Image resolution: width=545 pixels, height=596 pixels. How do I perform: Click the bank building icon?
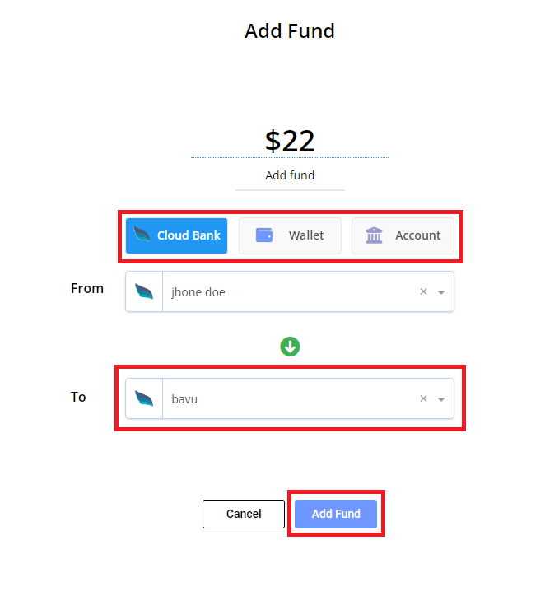point(374,235)
